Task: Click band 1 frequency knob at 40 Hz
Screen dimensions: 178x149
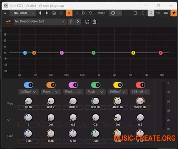Action: click(x=28, y=101)
